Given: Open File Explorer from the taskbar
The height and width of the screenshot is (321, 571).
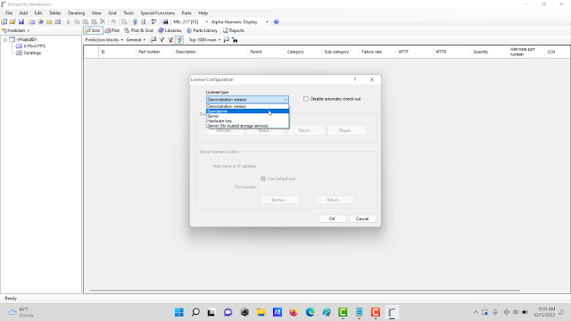Looking at the screenshot, I should click(x=261, y=312).
